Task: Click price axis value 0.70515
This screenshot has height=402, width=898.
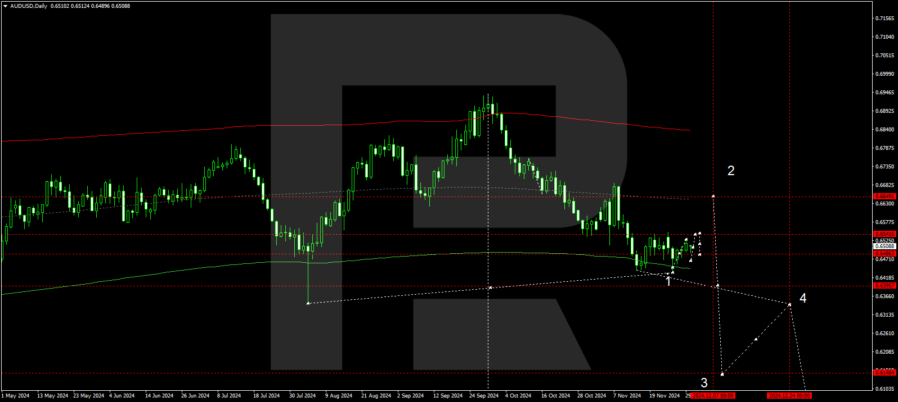Action: point(884,56)
